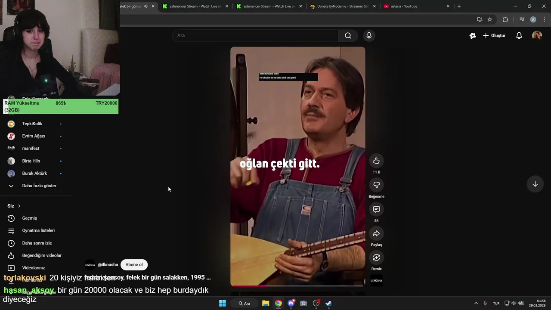Show hidden system tray icons
This screenshot has height=310, width=551.
[x=476, y=303]
